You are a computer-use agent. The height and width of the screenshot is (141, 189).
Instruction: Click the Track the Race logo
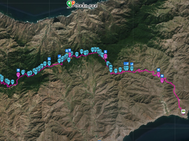pyautogui.click(x=82, y=4)
